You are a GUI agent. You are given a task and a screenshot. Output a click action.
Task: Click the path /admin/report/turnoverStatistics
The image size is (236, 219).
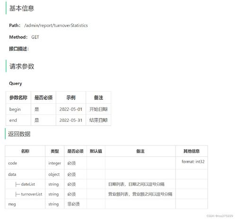[x=56, y=26]
